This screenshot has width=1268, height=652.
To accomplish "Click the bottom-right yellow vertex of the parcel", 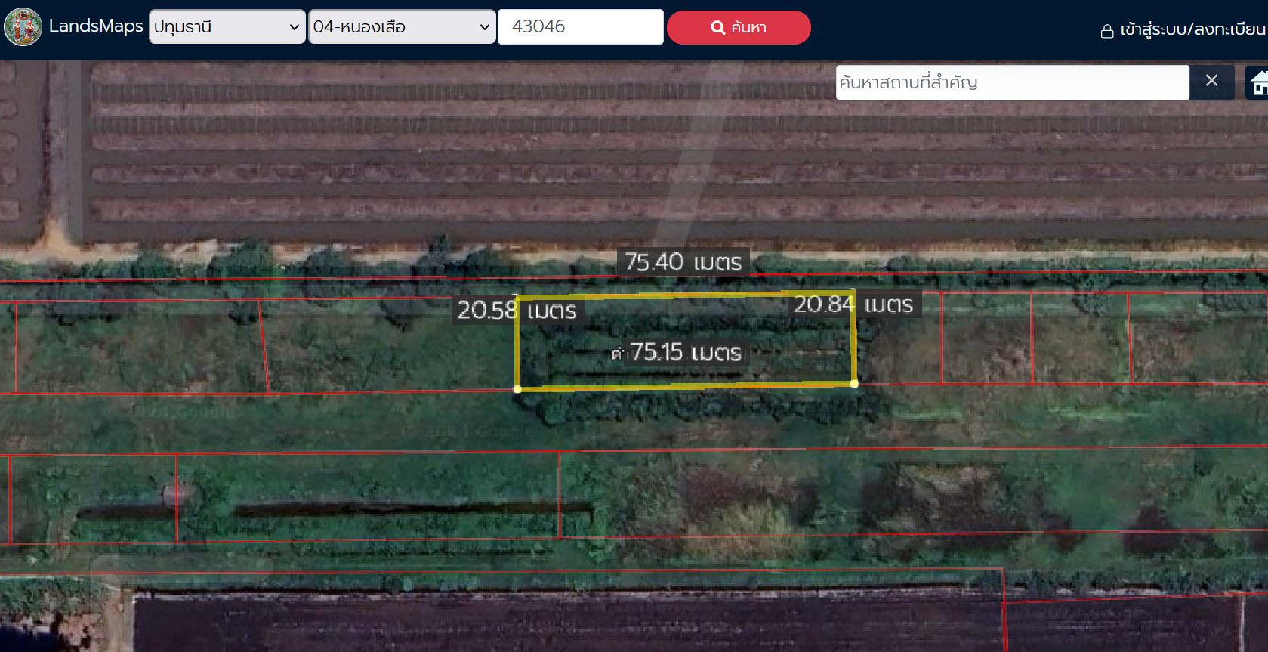I will click(x=854, y=384).
